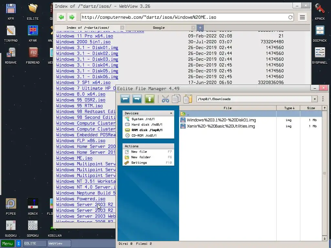Open Settings in Actions panel

click(x=148, y=163)
